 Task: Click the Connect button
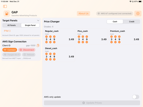coord(10,50)
